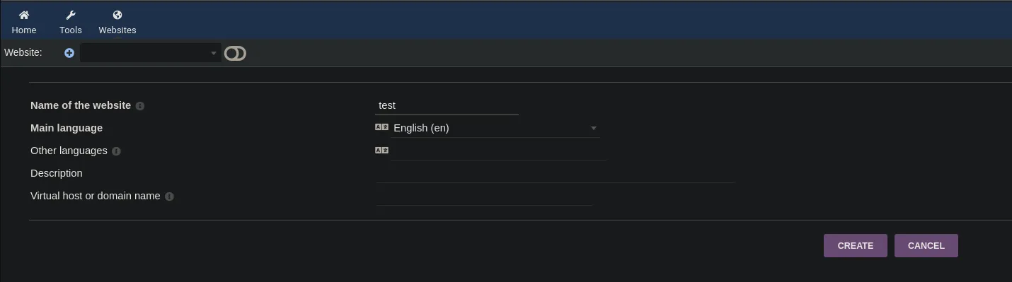Focus the Description input field

tap(556, 173)
